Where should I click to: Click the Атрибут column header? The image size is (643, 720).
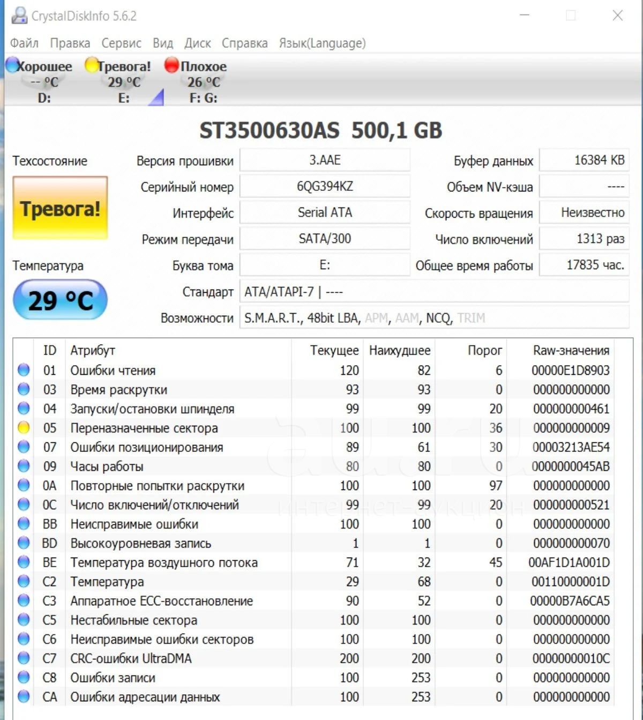point(93,350)
